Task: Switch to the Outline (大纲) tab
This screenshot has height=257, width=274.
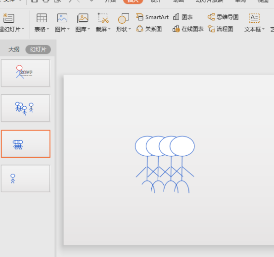Action: click(14, 49)
